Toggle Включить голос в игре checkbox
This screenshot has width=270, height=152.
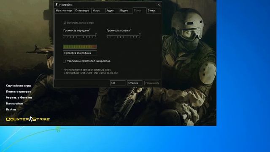tap(65, 23)
